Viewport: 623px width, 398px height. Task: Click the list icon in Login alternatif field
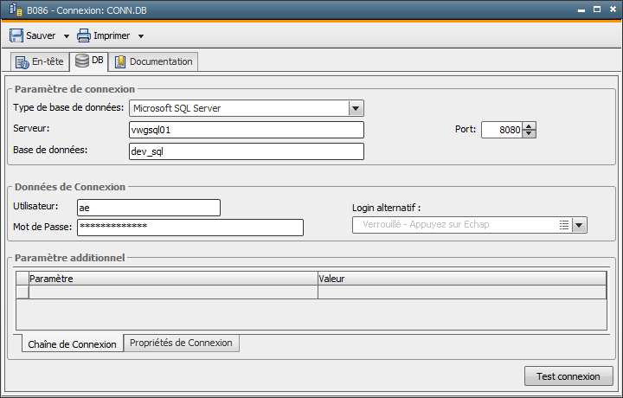[x=564, y=225]
